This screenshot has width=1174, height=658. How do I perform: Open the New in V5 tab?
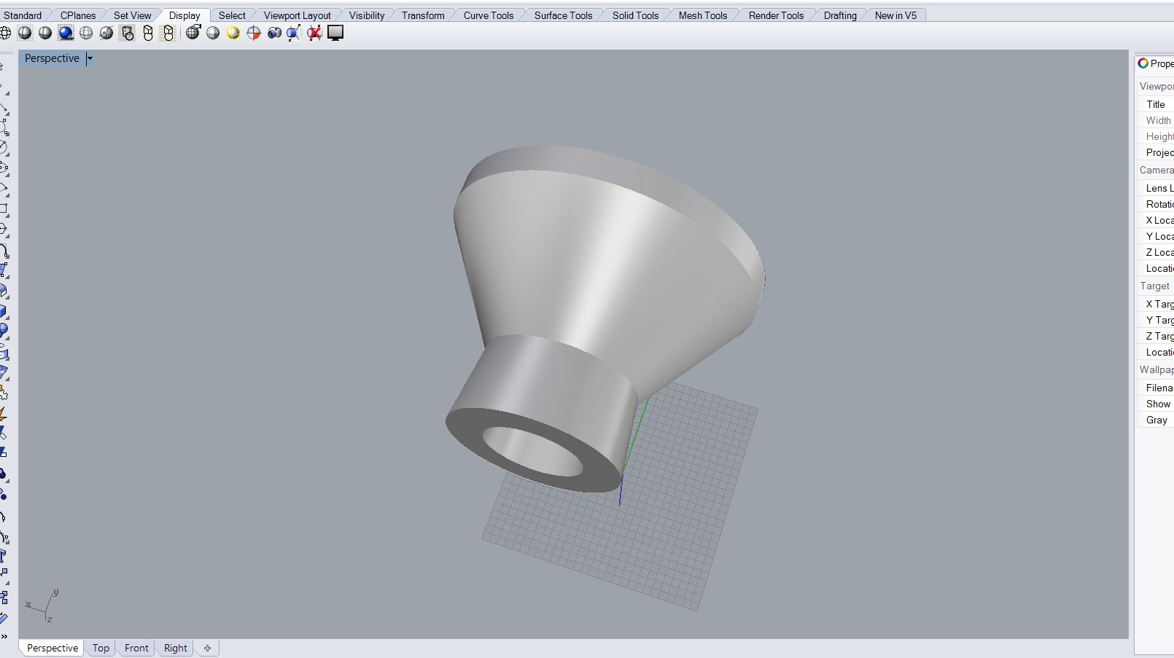pos(895,15)
